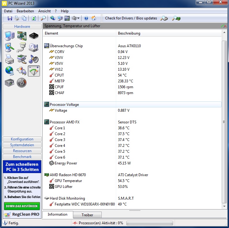Click the Save report toolbar icon
The width and height of the screenshot is (229, 228).
tap(10, 19)
